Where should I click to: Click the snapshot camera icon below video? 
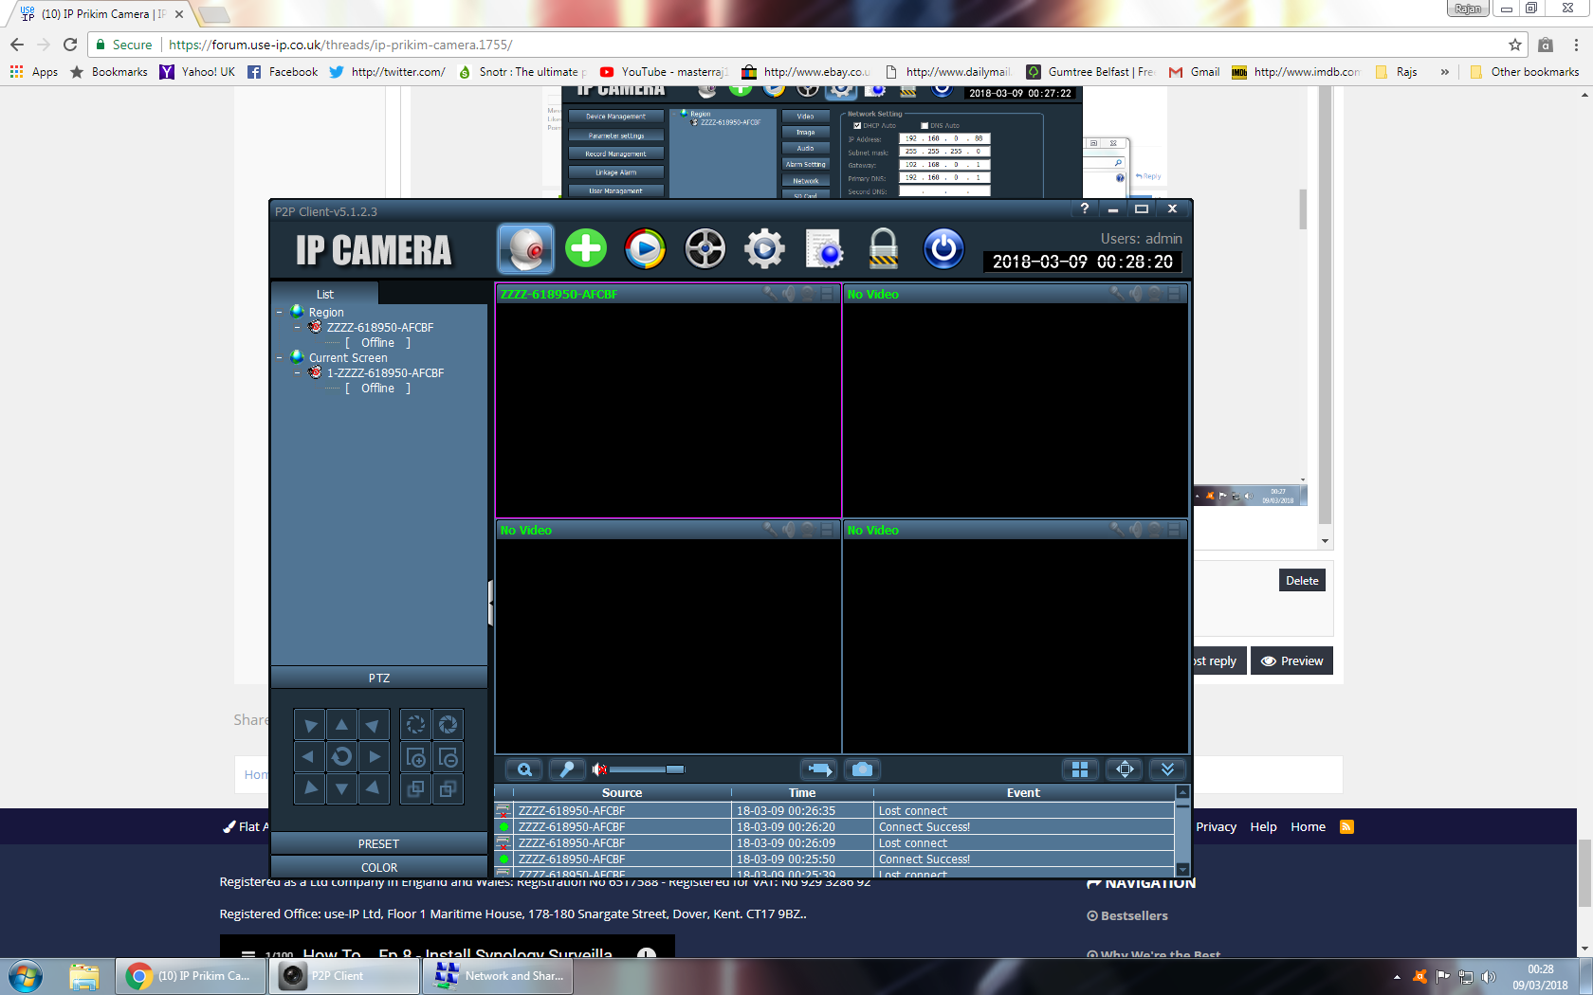[862, 769]
